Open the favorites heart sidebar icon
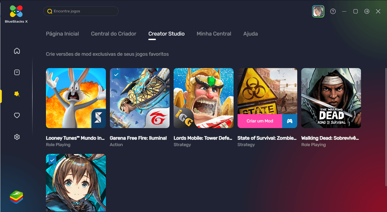The height and width of the screenshot is (212, 387). pos(17,115)
